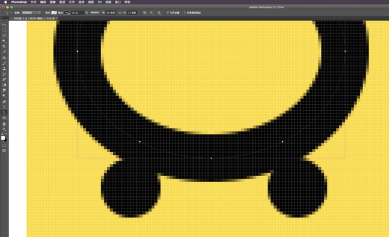Open the 文件 menu
This screenshot has height=237, width=389.
coord(33,2)
